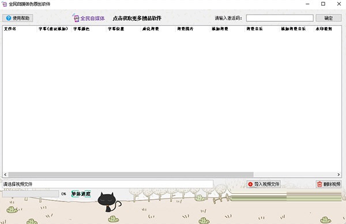The height and width of the screenshot is (224, 346).
Task: Open the 点击获取更多精品软件 link
Action: (x=137, y=18)
